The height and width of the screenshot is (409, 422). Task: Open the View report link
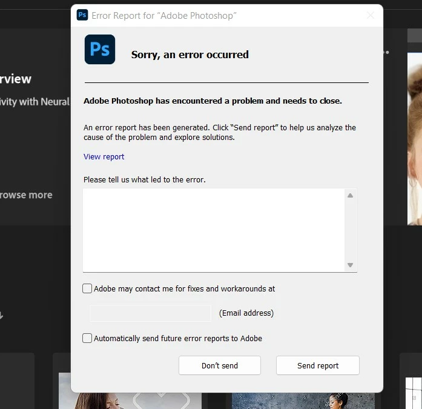click(104, 157)
